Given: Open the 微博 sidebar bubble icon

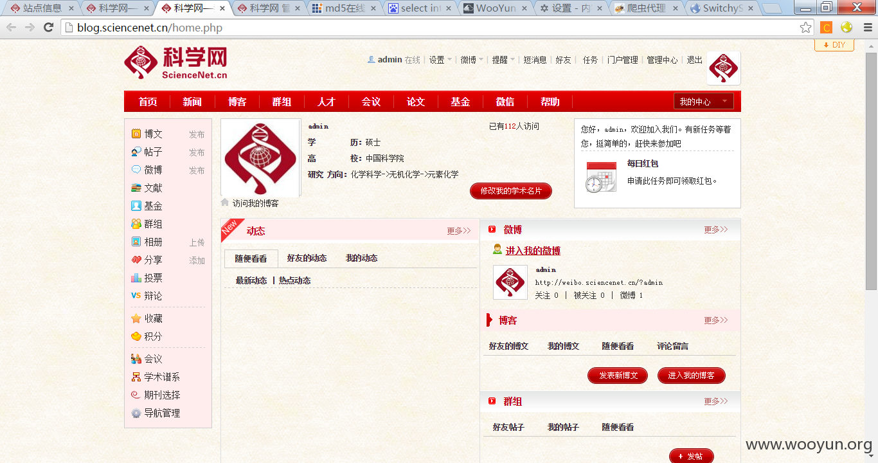Looking at the screenshot, I should pyautogui.click(x=136, y=170).
